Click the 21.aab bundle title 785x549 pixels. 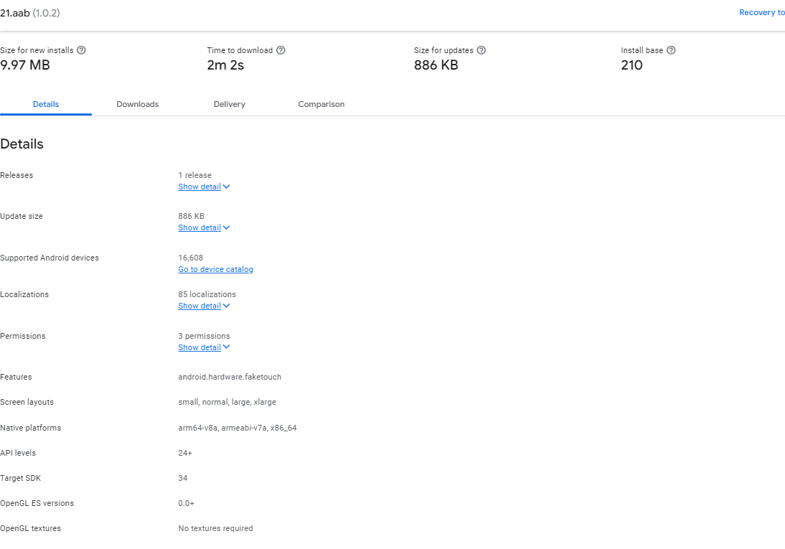coord(14,13)
